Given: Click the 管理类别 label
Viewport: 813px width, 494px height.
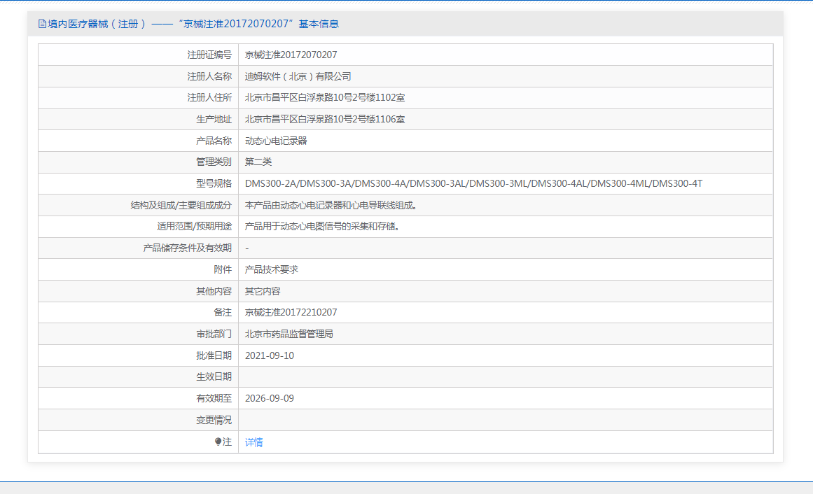Looking at the screenshot, I should tap(214, 162).
